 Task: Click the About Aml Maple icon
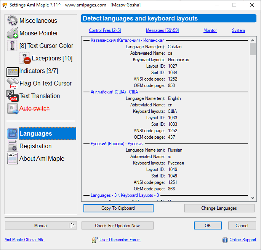[x=13, y=158]
